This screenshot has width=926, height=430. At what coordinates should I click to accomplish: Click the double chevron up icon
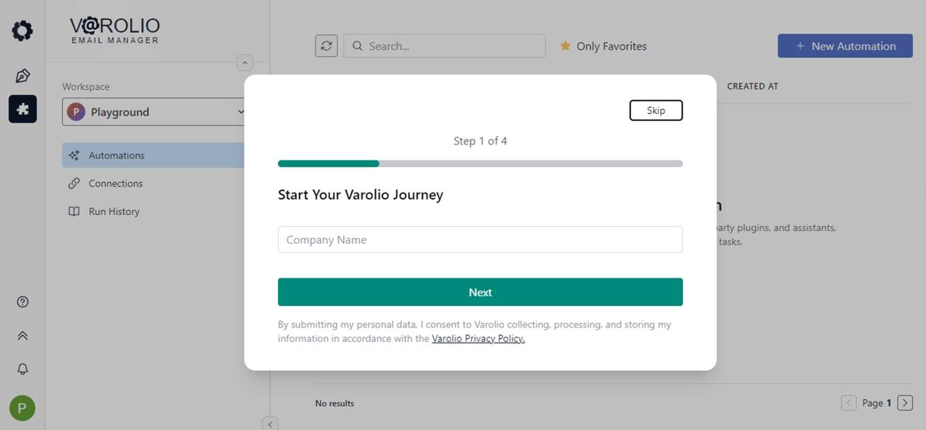pos(22,336)
